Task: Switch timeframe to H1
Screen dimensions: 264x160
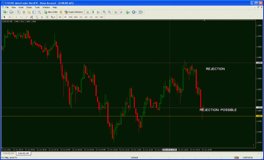Action: pyautogui.click(x=81, y=17)
